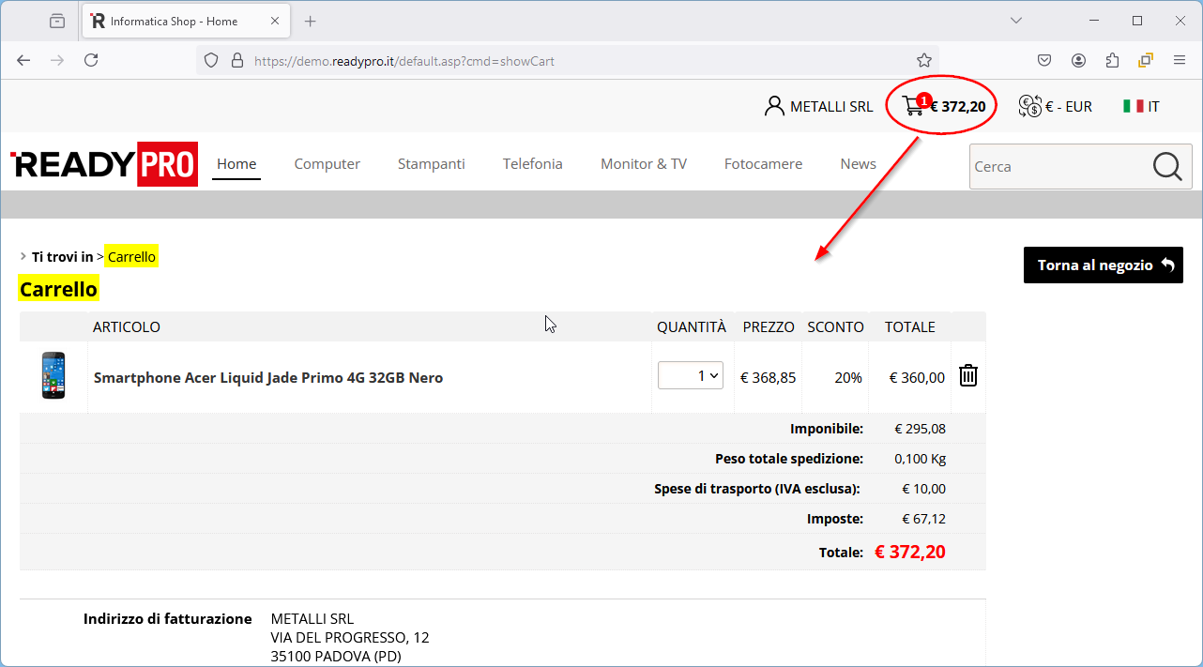1203x667 pixels.
Task: Click the Imposte value € 67,12
Action: (923, 519)
